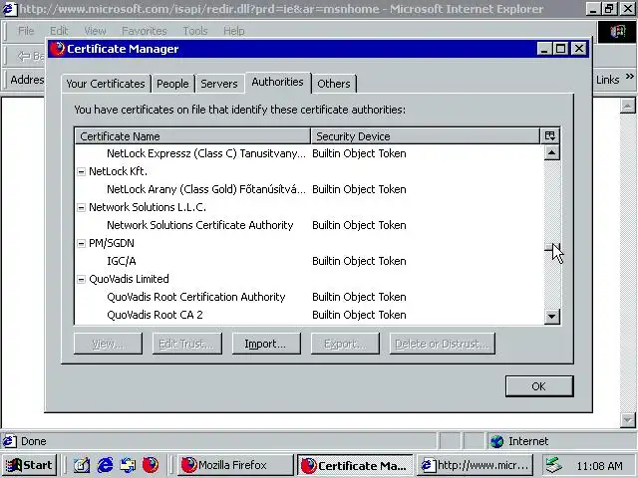The image size is (638, 478).
Task: Collapse the PM/SGDN group
Action: (x=81, y=243)
